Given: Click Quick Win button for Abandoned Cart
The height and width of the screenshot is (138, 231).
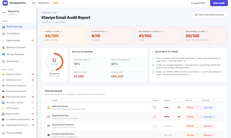Looking at the screenshot, I should (x=209, y=117).
